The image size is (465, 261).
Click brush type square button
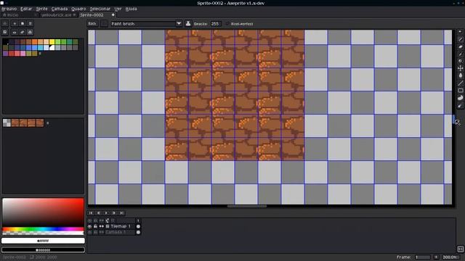click(104, 24)
